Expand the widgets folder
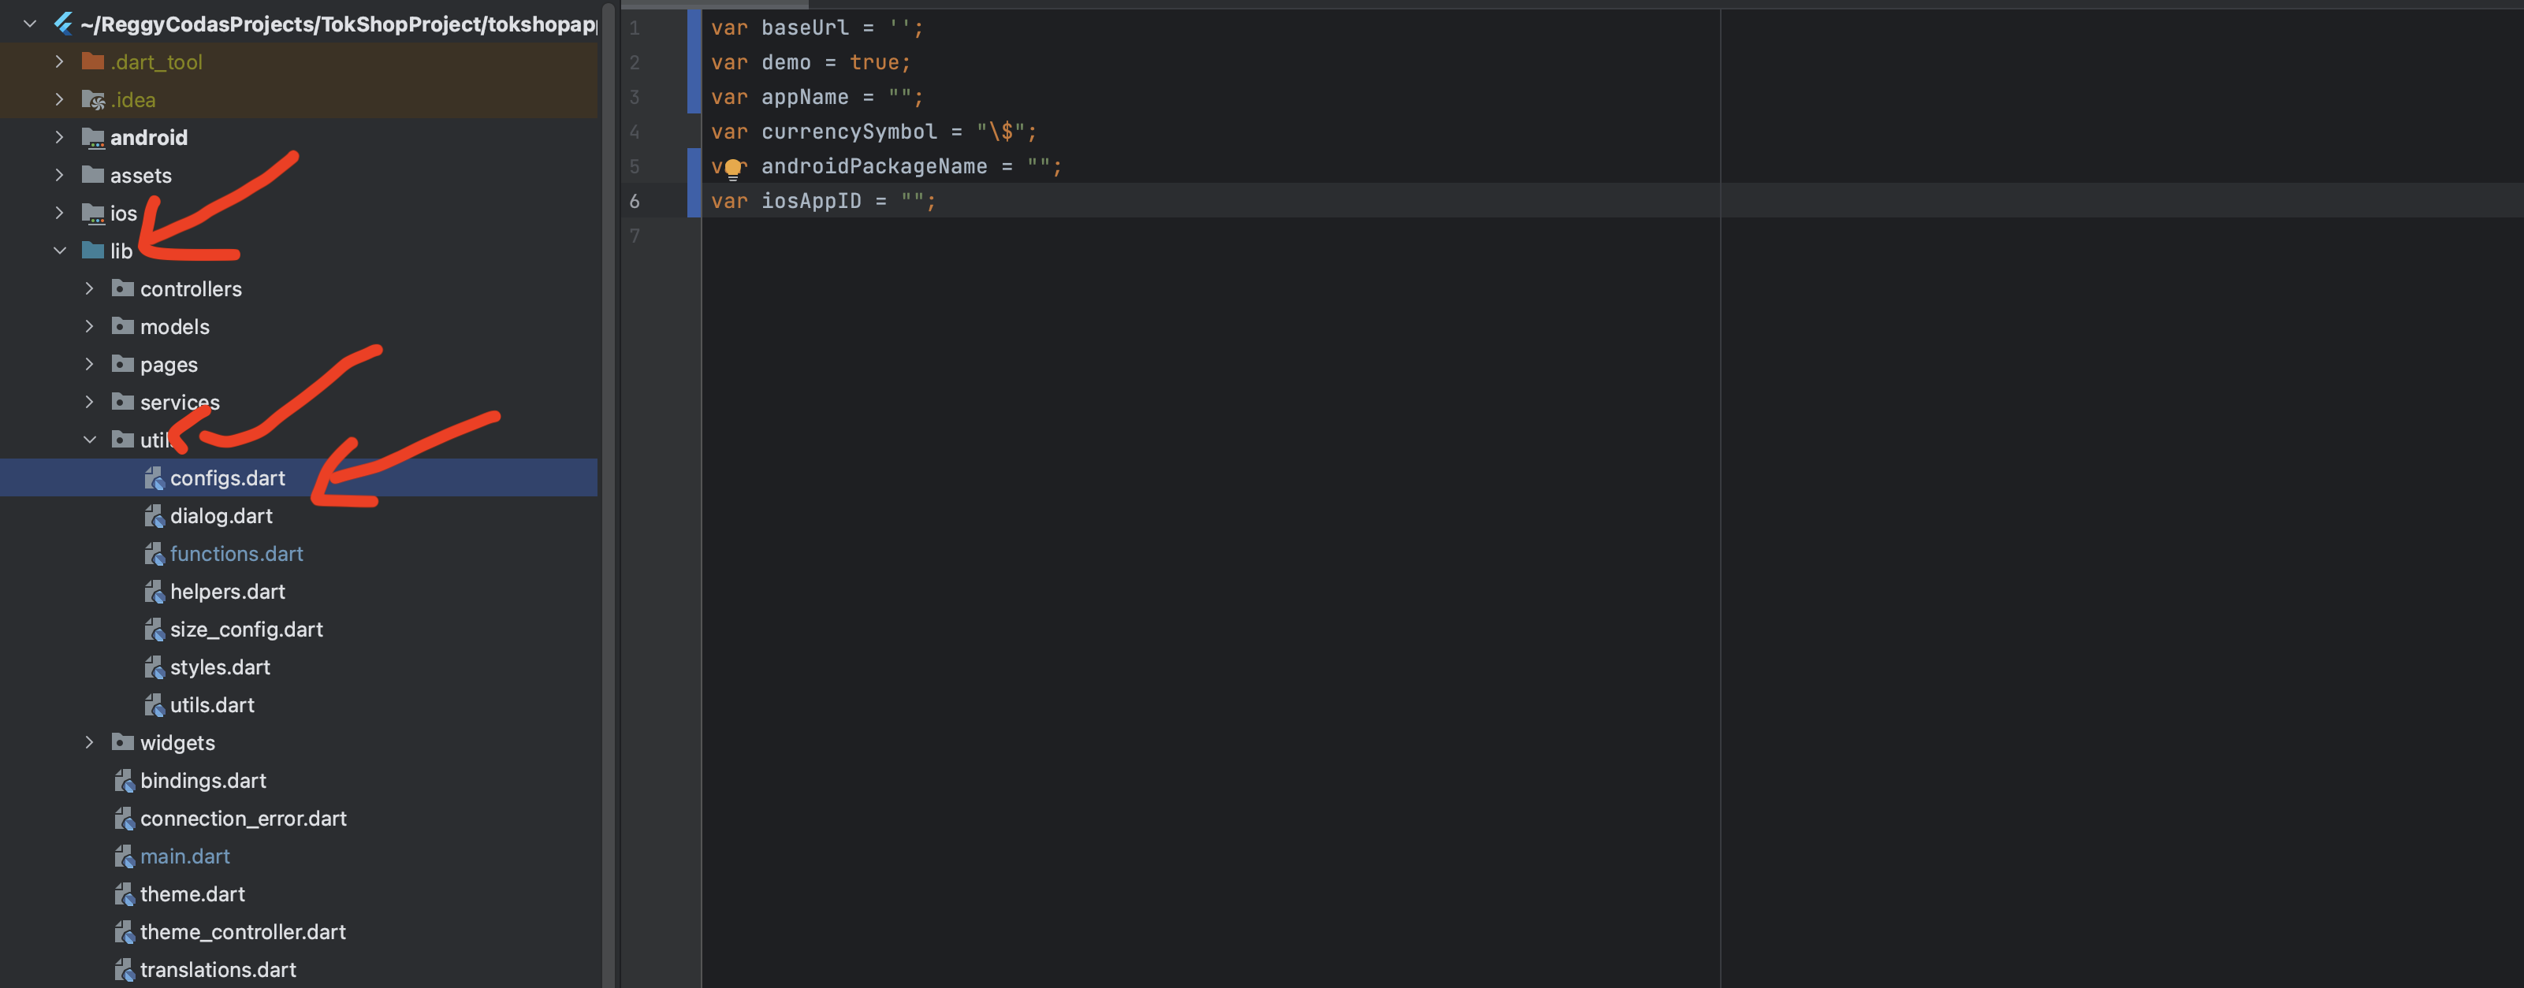The width and height of the screenshot is (2524, 988). 89,742
